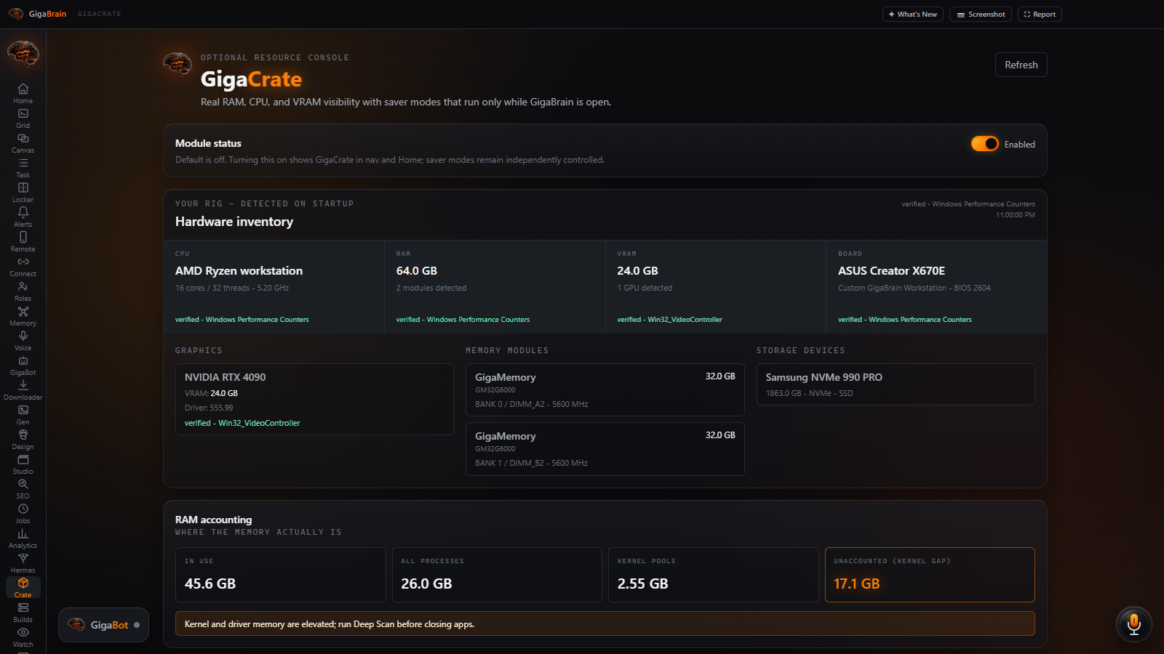
Task: Click '2 modules detected' text
Action: coord(431,288)
